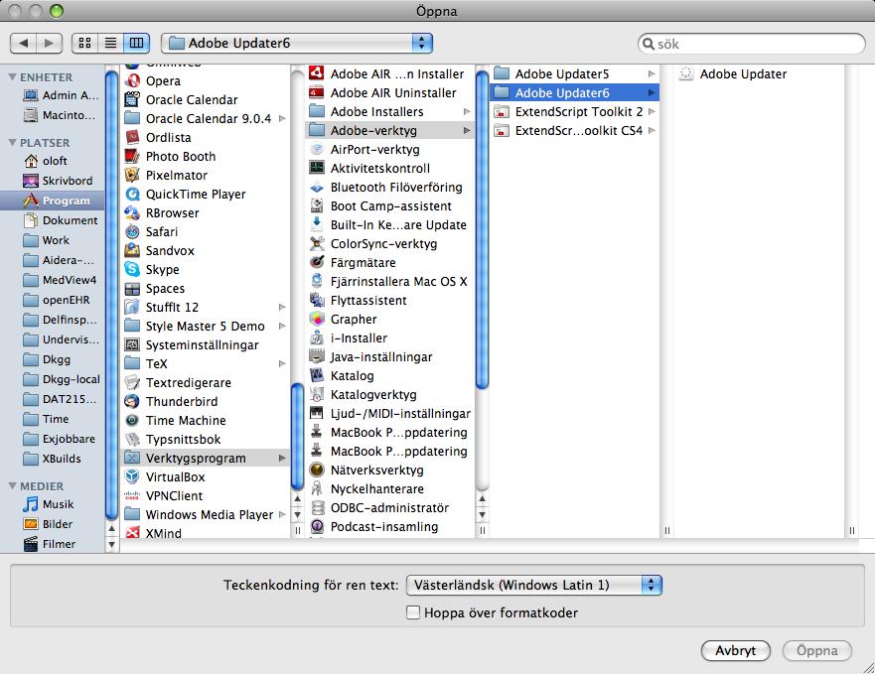Select the Verktygsprogram folder row
This screenshot has width=875, height=674.
(x=205, y=458)
